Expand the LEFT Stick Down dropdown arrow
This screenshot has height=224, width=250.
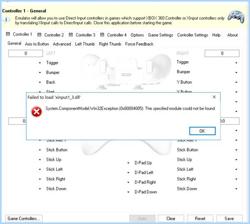click(40, 189)
